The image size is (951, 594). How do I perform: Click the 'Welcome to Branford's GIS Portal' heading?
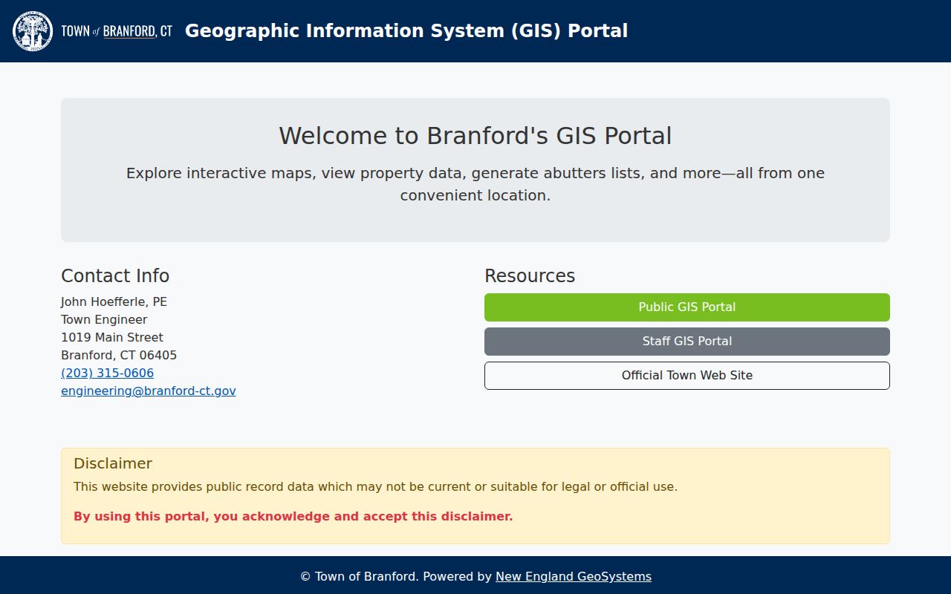pyautogui.click(x=475, y=136)
